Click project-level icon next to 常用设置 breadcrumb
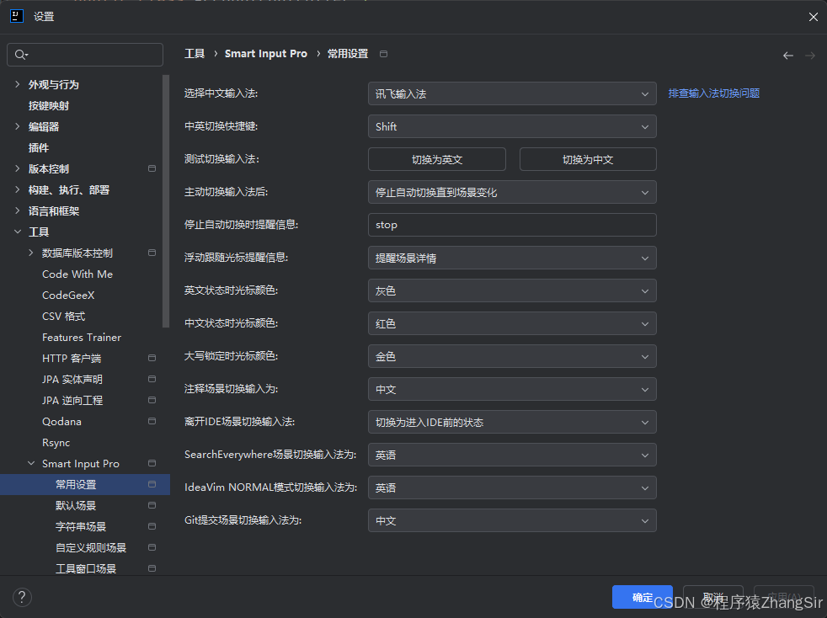 click(383, 54)
